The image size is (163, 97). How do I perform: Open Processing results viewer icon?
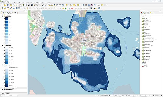[x=148, y=13]
